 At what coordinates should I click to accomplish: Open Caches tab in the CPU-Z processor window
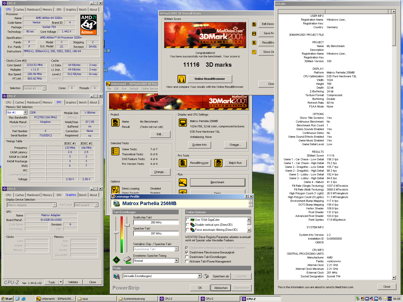[20, 10]
